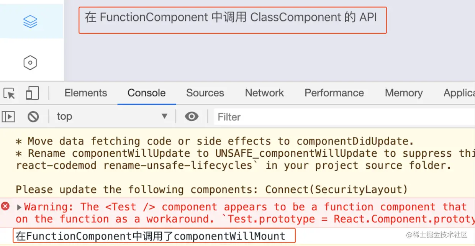Open the Network tab
Viewport: 475px width, 246px height.
tap(264, 93)
